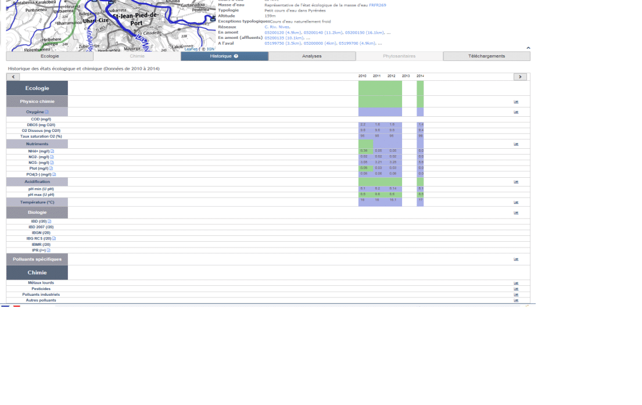
Task: Switch to the Analyses tab
Action: 311,56
